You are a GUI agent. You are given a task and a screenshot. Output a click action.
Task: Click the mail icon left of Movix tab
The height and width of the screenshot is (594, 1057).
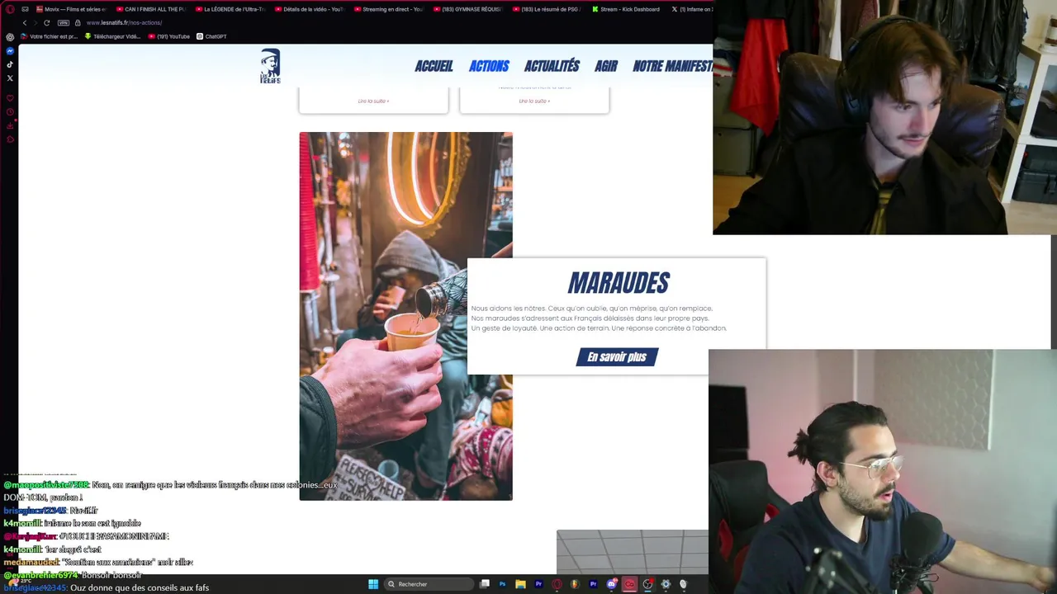pyautogui.click(x=25, y=9)
